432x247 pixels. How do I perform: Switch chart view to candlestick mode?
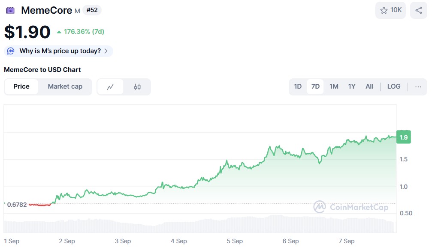[136, 86]
